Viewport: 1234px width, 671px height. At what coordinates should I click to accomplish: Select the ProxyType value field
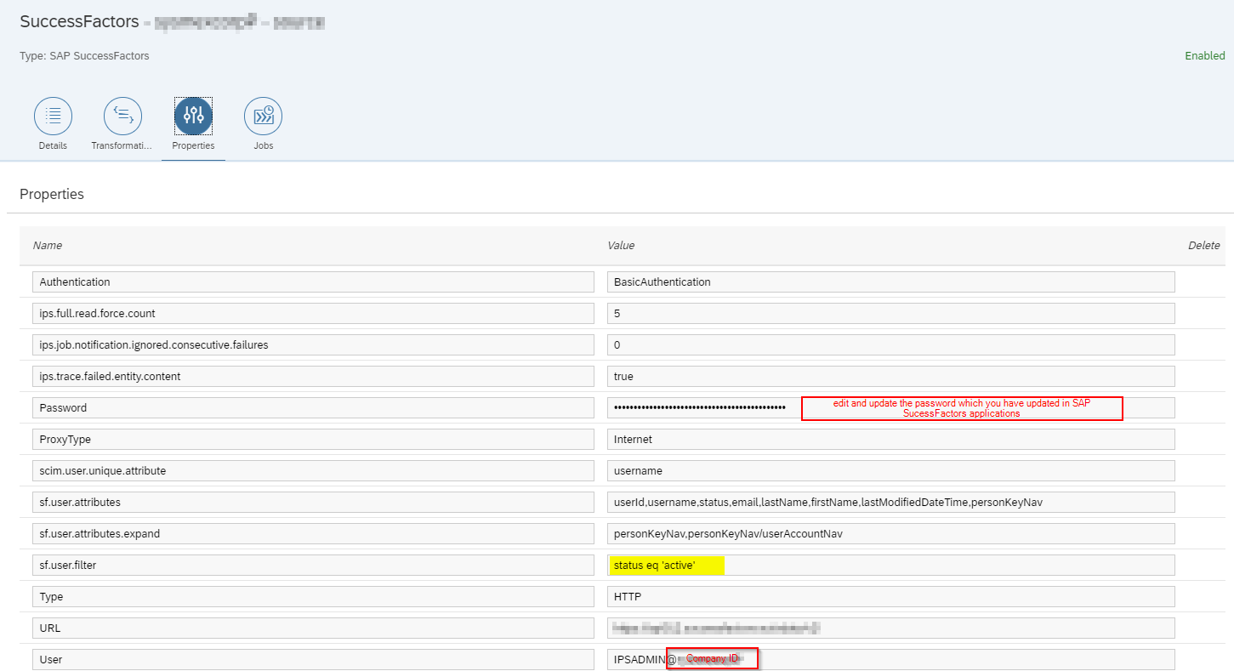[890, 440]
